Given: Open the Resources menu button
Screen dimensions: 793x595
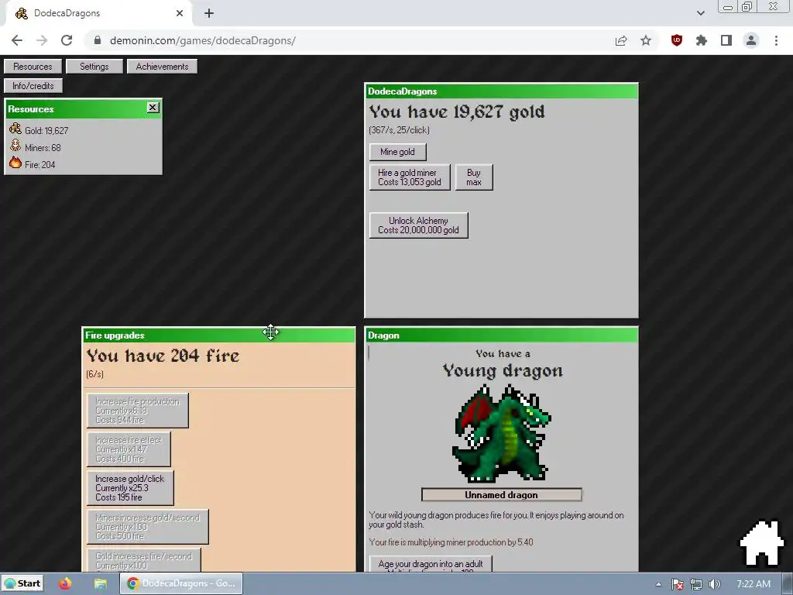Looking at the screenshot, I should click(33, 67).
